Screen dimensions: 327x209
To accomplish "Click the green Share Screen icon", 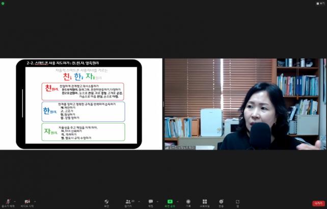I will [170, 202].
